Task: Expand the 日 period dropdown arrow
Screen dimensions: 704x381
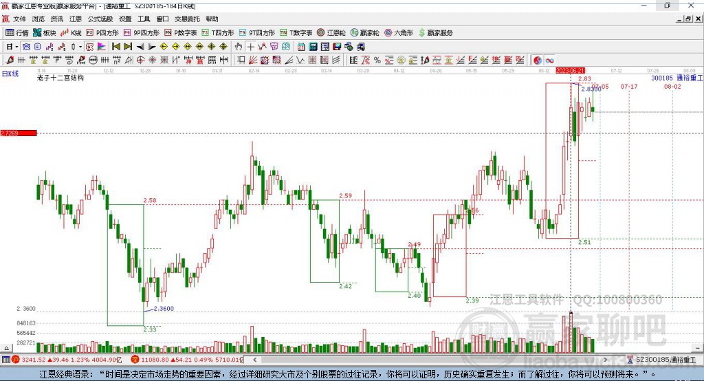Action: click(16, 46)
